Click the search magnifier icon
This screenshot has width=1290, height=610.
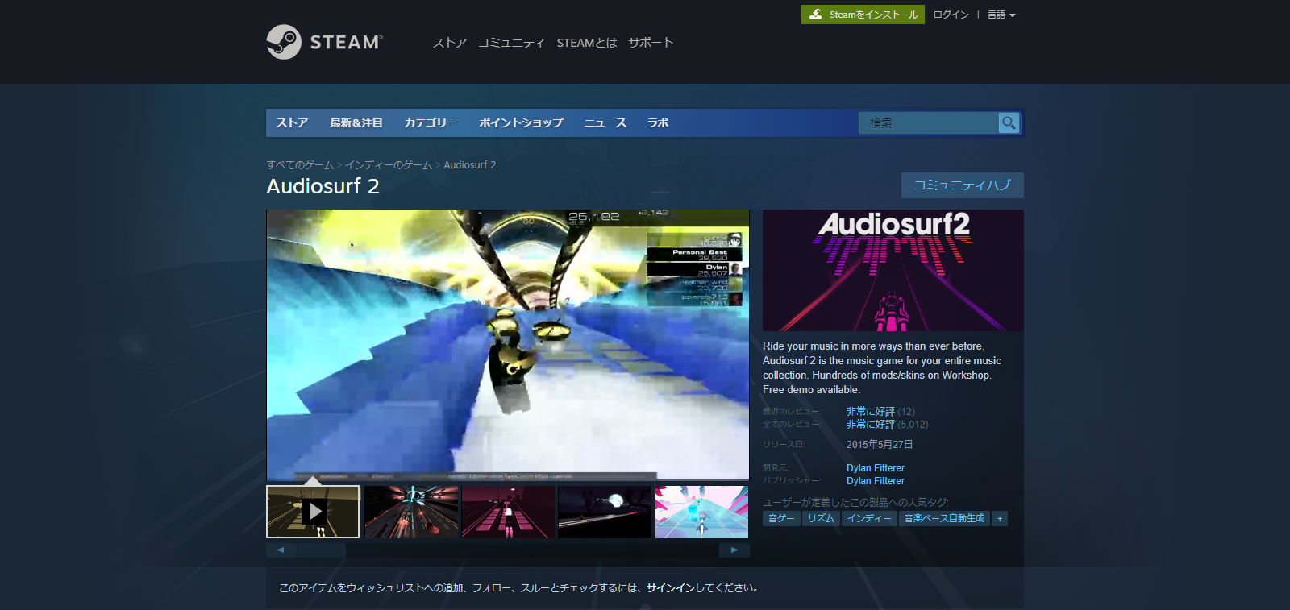click(x=1009, y=122)
